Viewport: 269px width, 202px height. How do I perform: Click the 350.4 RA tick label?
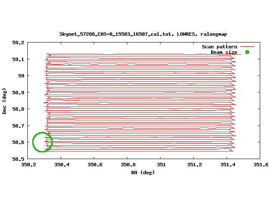click(x=62, y=165)
